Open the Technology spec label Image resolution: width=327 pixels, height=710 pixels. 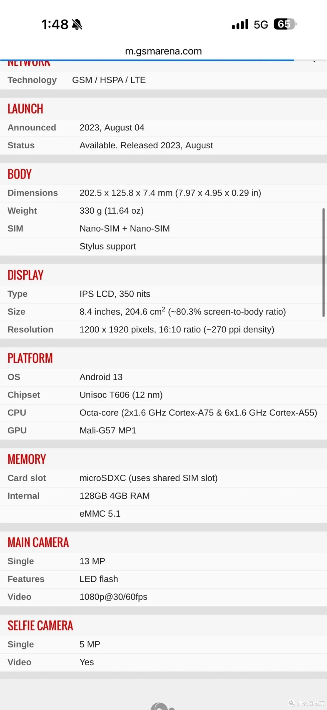pyautogui.click(x=32, y=80)
